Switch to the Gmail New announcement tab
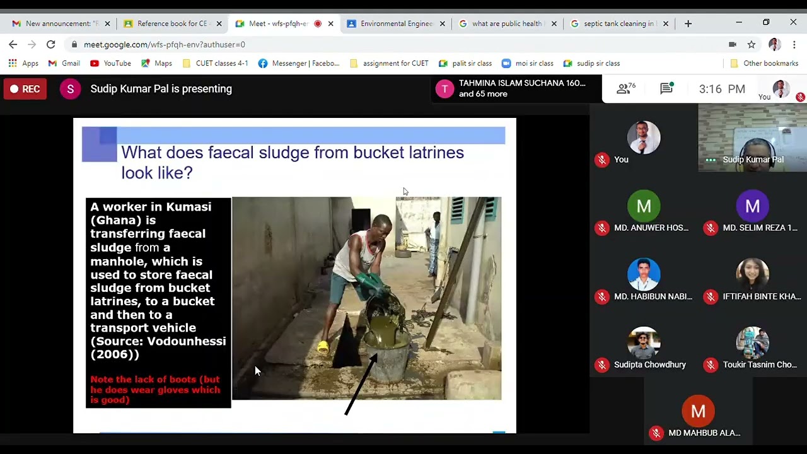The image size is (807, 454). [61, 23]
